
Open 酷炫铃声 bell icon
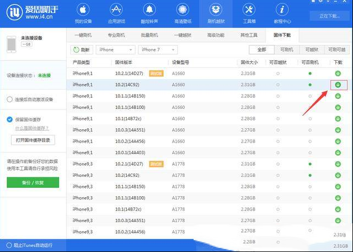tap(149, 10)
